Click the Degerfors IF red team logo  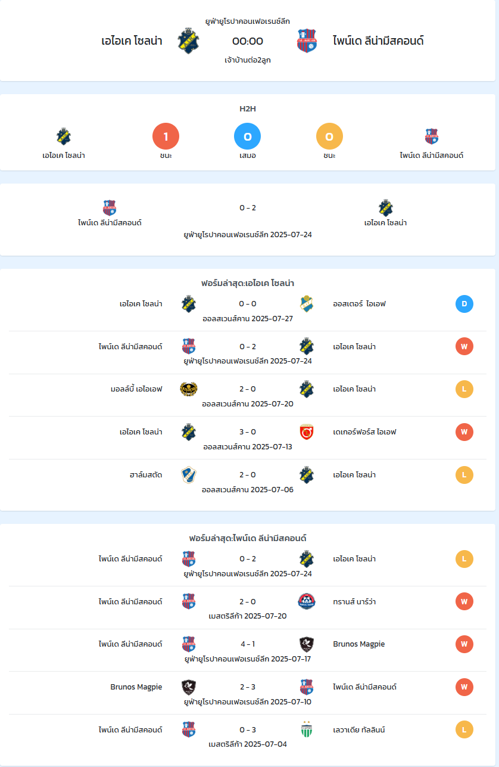[307, 432]
